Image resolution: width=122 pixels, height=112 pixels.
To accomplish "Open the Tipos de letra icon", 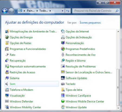I will tap(63, 90).
